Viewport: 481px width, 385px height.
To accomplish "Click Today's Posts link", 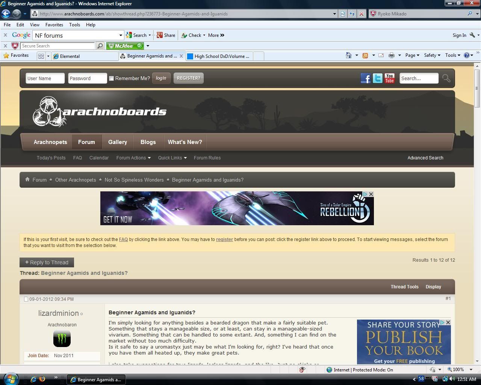I will click(51, 158).
